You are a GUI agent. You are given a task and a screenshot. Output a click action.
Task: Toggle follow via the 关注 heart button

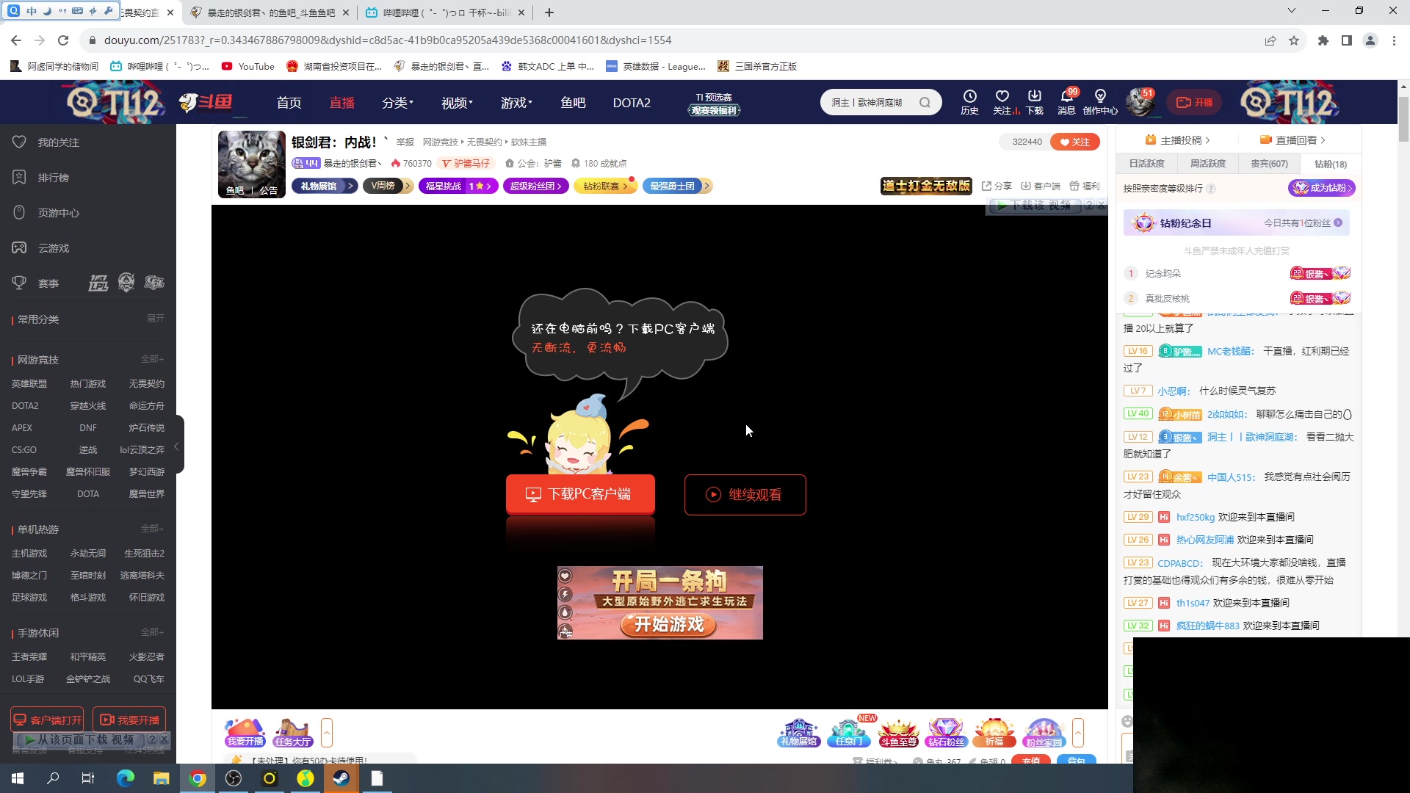coord(1074,141)
